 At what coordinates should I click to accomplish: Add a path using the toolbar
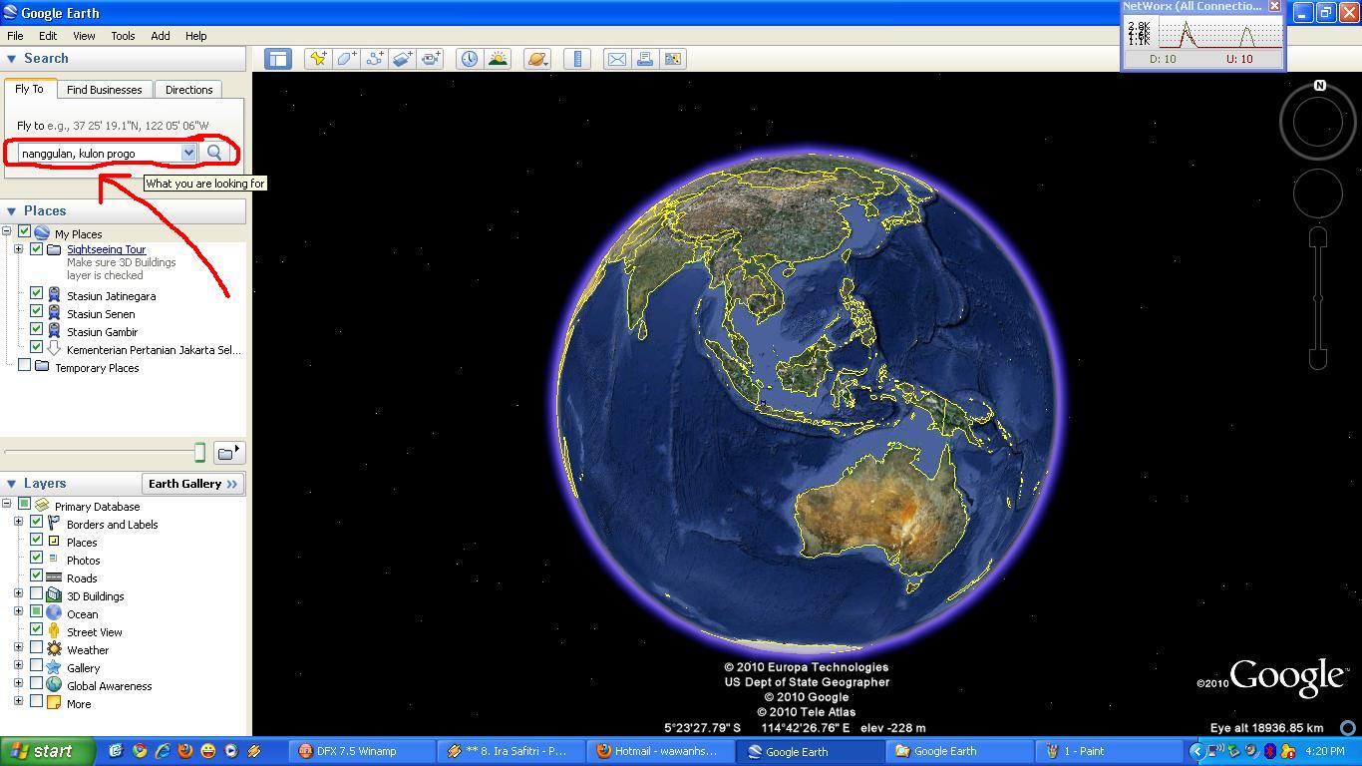point(375,59)
